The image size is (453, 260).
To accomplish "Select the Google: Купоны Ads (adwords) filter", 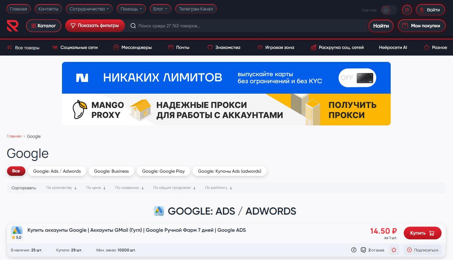I will point(230,171).
